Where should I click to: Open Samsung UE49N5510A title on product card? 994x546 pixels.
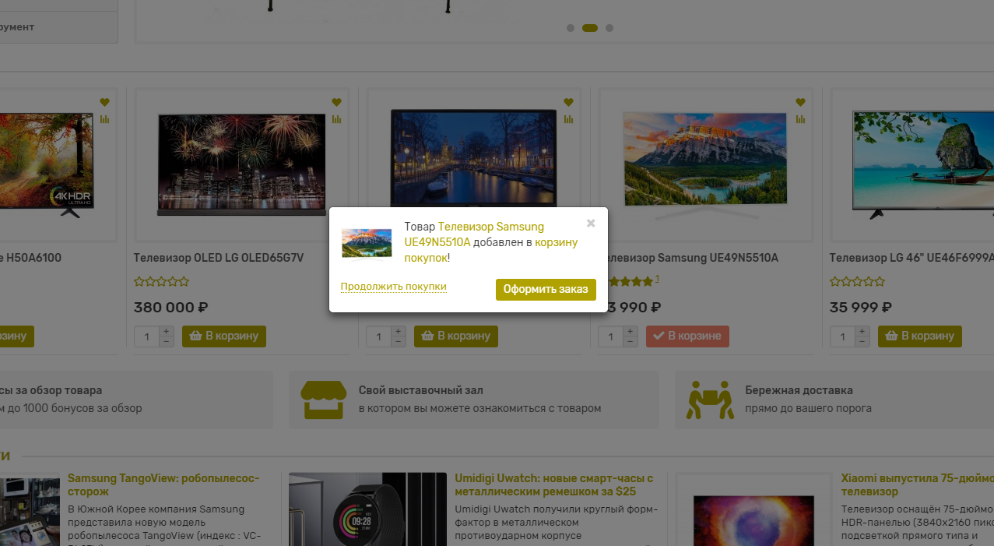tap(693, 258)
